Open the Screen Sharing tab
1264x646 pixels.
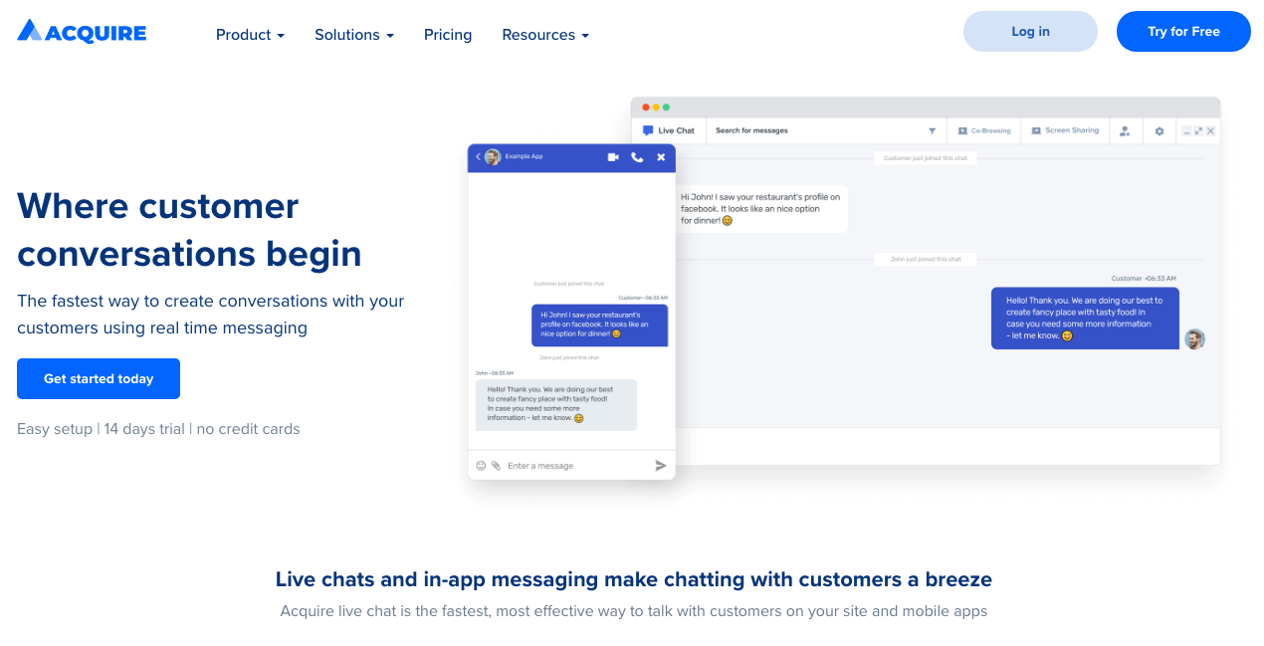(x=1065, y=130)
